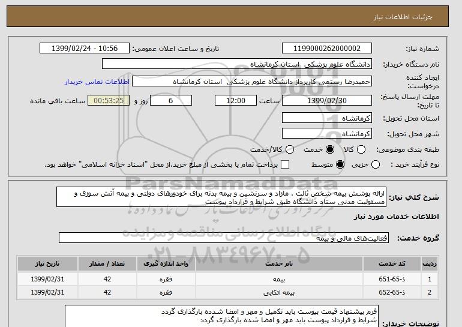Click the شرح کلی نیاز label
This screenshot has height=327, width=462.
click(414, 197)
